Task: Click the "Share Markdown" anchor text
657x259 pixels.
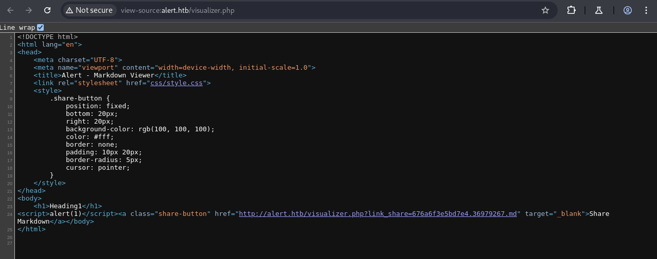Action: pos(599,213)
